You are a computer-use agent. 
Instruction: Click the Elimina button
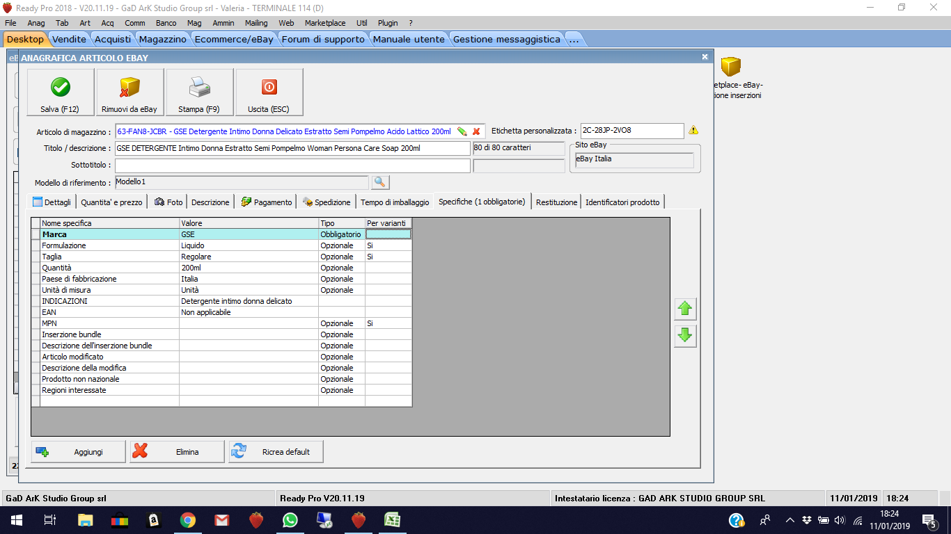pos(178,452)
